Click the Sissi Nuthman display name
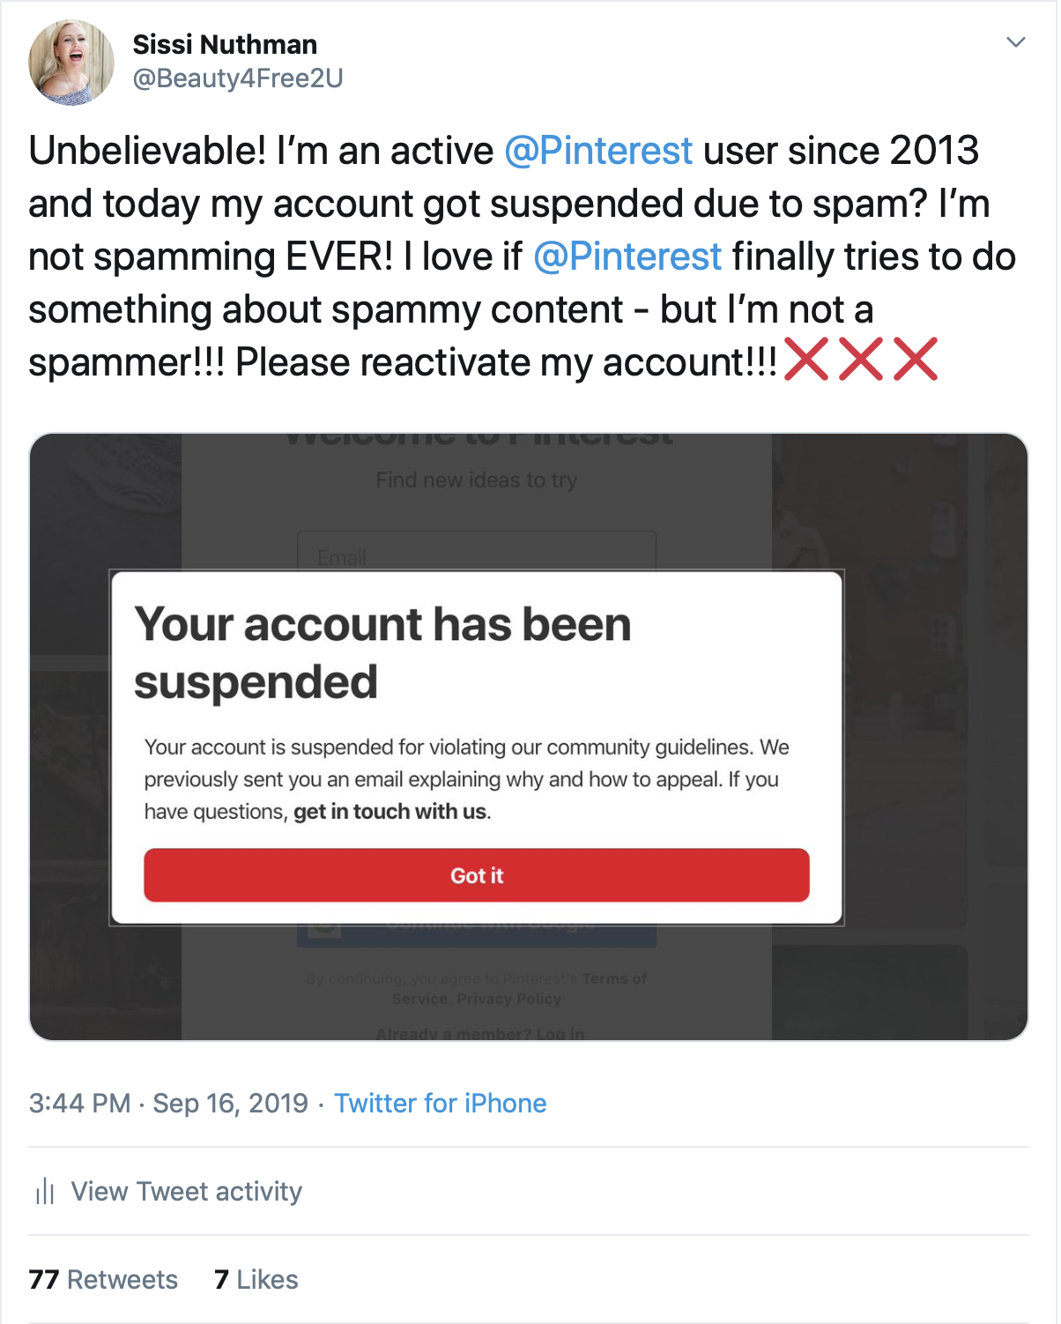 click(225, 44)
